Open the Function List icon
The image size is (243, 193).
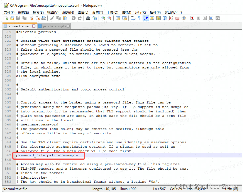tap(171, 18)
